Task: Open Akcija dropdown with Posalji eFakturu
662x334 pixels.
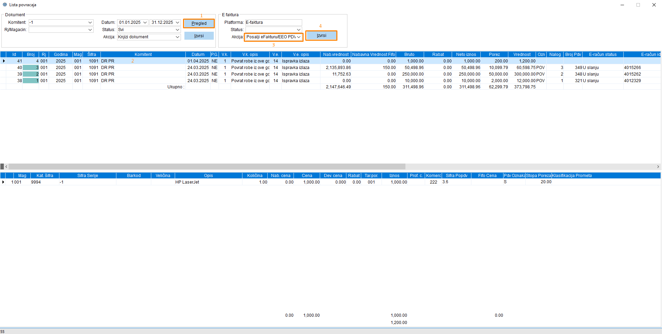Action: point(299,37)
